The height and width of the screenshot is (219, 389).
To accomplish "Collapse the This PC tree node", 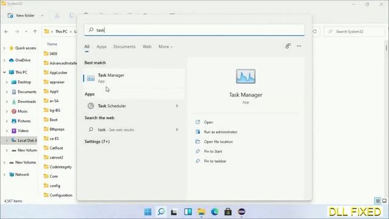I will click(x=4, y=72).
